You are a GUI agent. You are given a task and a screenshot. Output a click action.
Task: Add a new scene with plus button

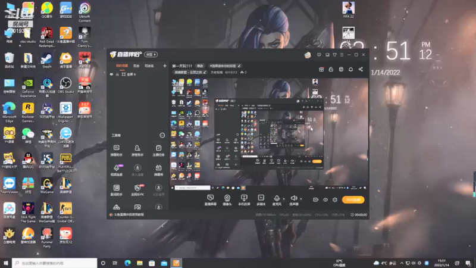tap(165, 66)
